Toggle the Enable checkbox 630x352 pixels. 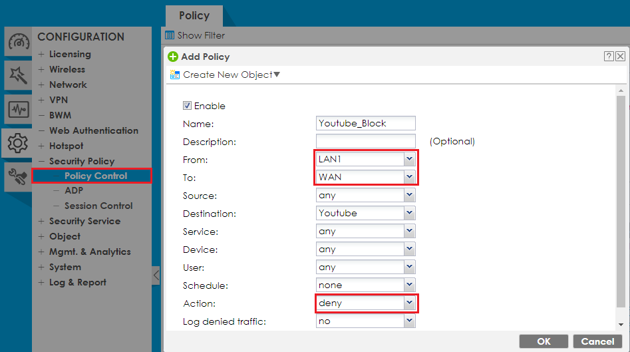point(187,106)
